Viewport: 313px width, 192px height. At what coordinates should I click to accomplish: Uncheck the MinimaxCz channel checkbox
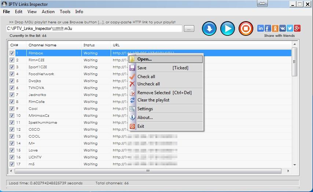[12, 116]
